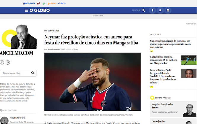This screenshot has width=197, height=124.
Task: Open O Globo's Instagram icon in header
Action: tap(168, 10)
